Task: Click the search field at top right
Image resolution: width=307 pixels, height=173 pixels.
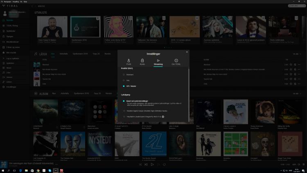Action: point(297,6)
